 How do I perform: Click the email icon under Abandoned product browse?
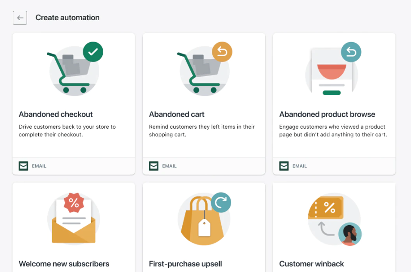pos(284,166)
